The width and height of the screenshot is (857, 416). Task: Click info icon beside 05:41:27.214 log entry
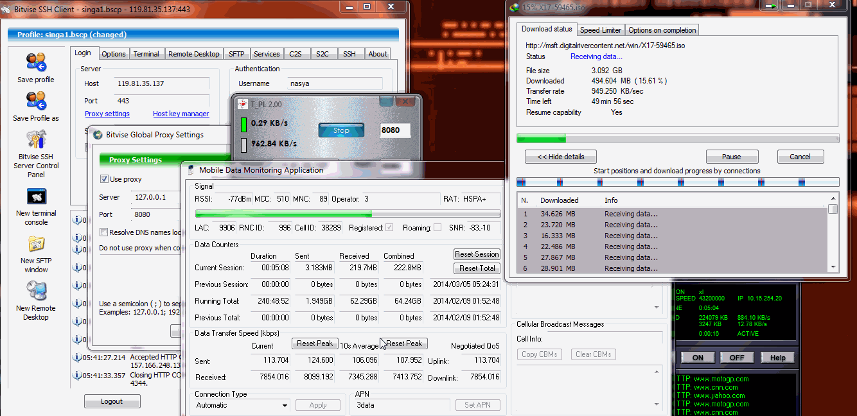[x=77, y=358]
